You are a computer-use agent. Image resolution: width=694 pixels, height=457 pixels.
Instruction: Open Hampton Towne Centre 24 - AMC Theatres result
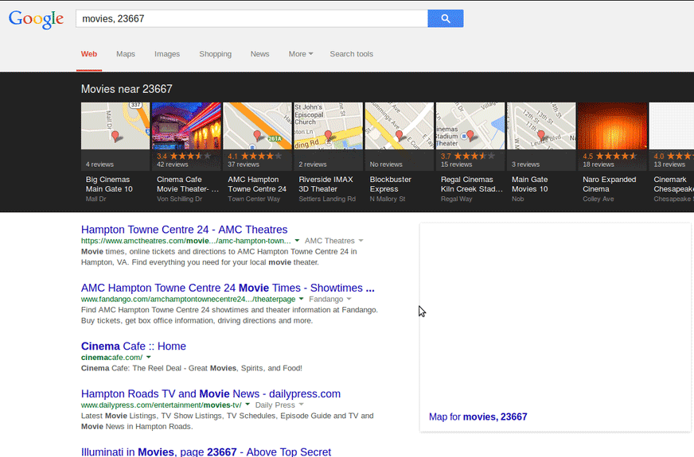point(184,230)
